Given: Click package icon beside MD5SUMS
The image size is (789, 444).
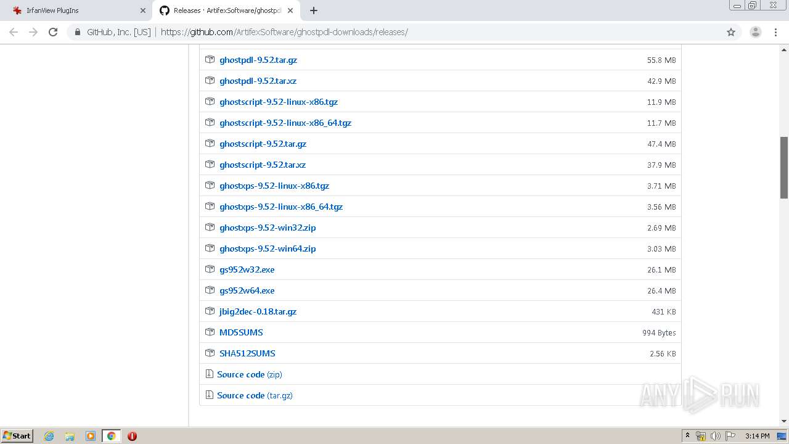Looking at the screenshot, I should [210, 332].
